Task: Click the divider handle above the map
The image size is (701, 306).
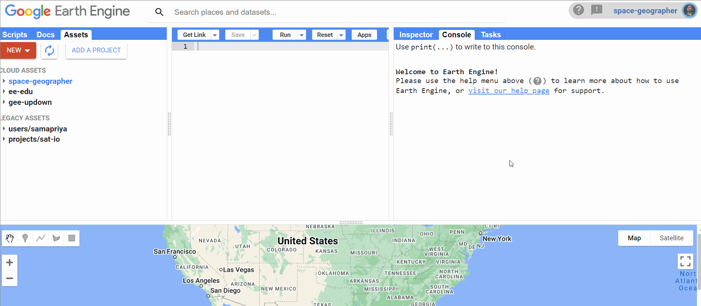Action: tap(351, 223)
